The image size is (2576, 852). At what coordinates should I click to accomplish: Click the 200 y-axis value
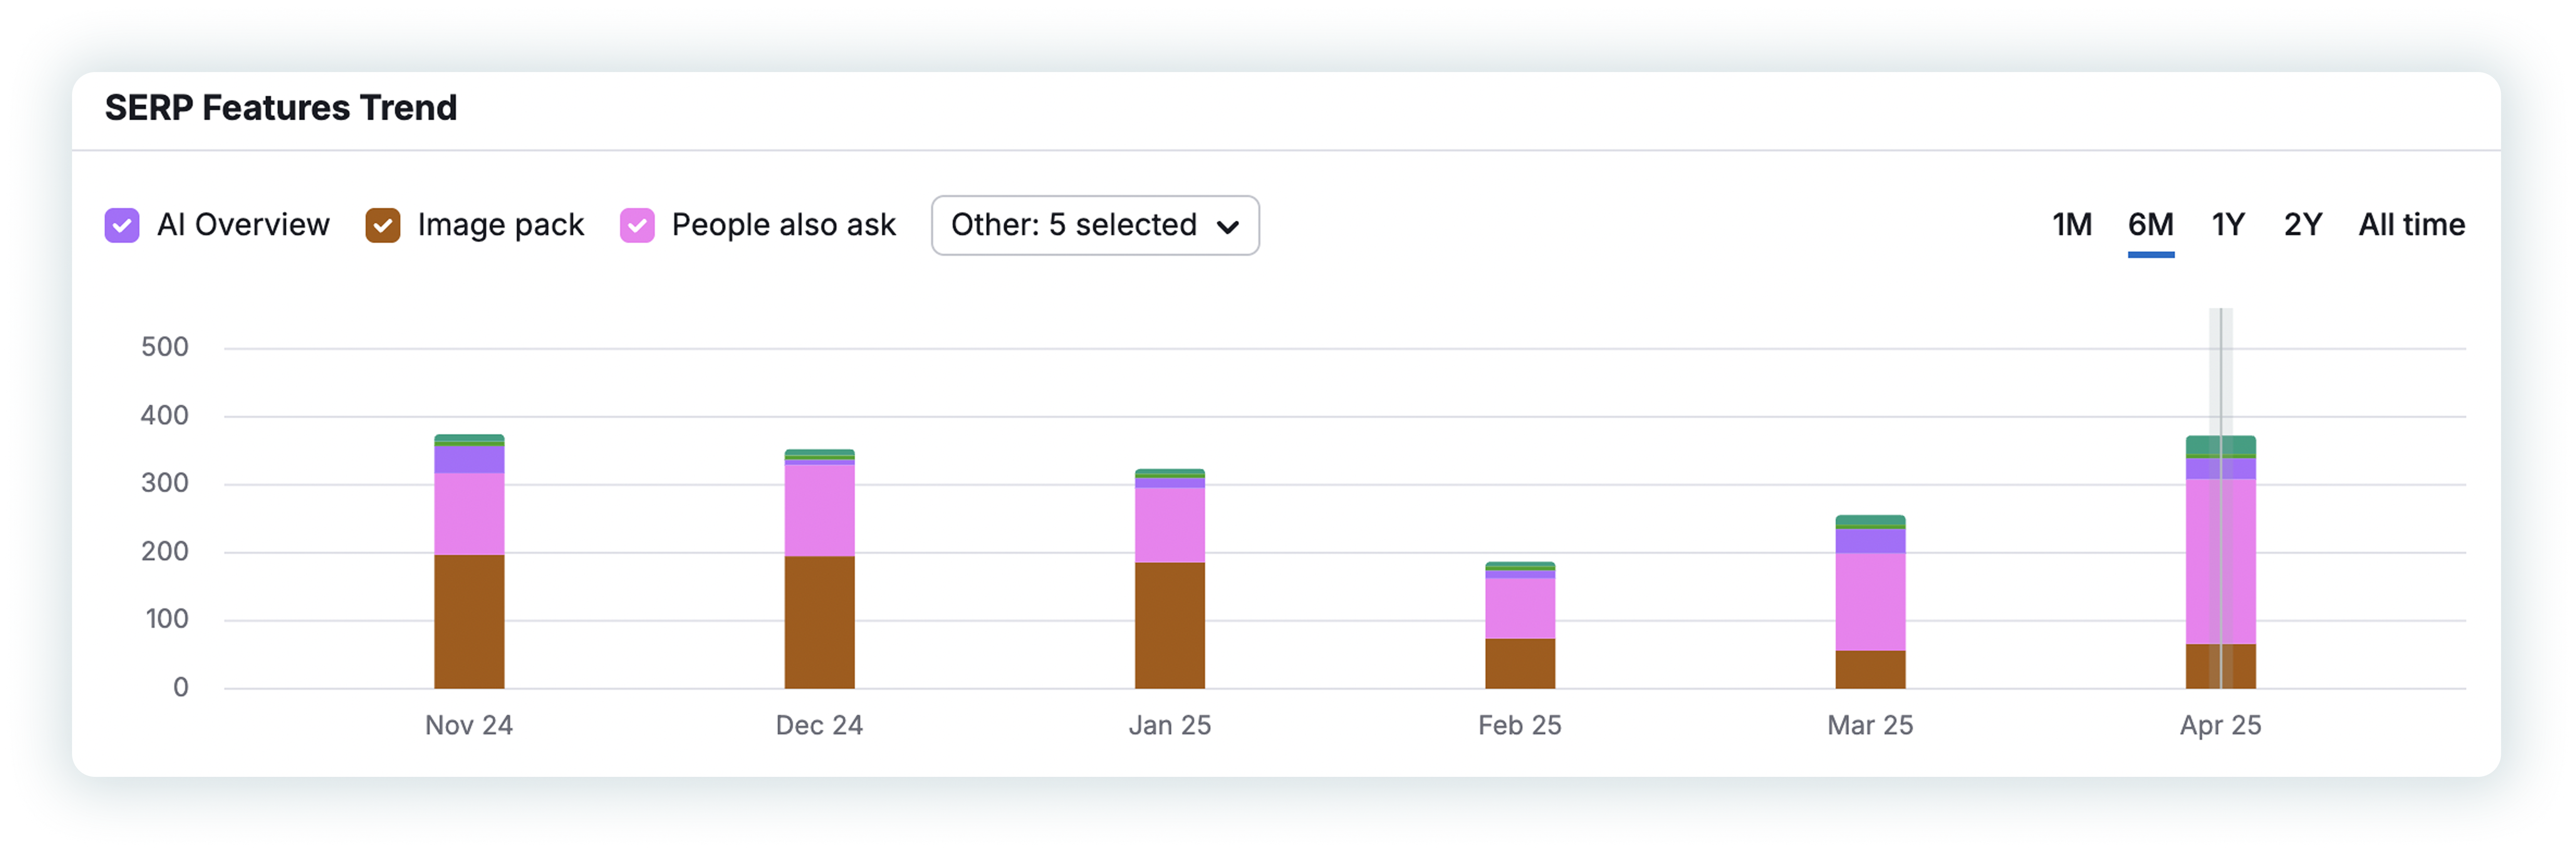tap(165, 551)
